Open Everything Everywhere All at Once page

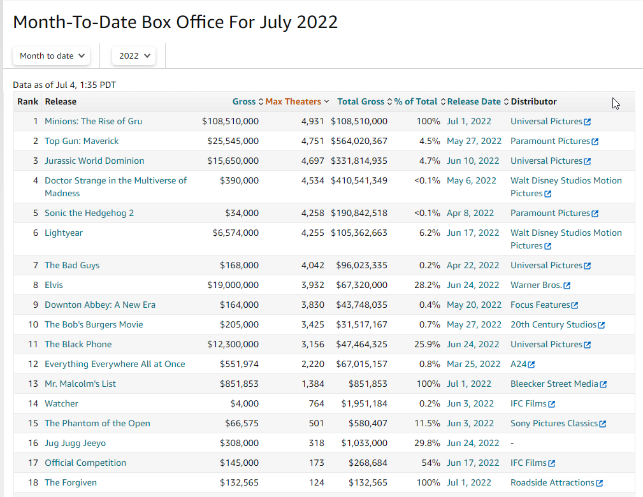[115, 364]
